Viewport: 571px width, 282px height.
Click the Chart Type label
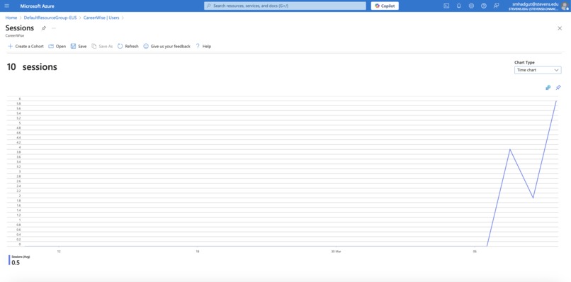(x=524, y=62)
